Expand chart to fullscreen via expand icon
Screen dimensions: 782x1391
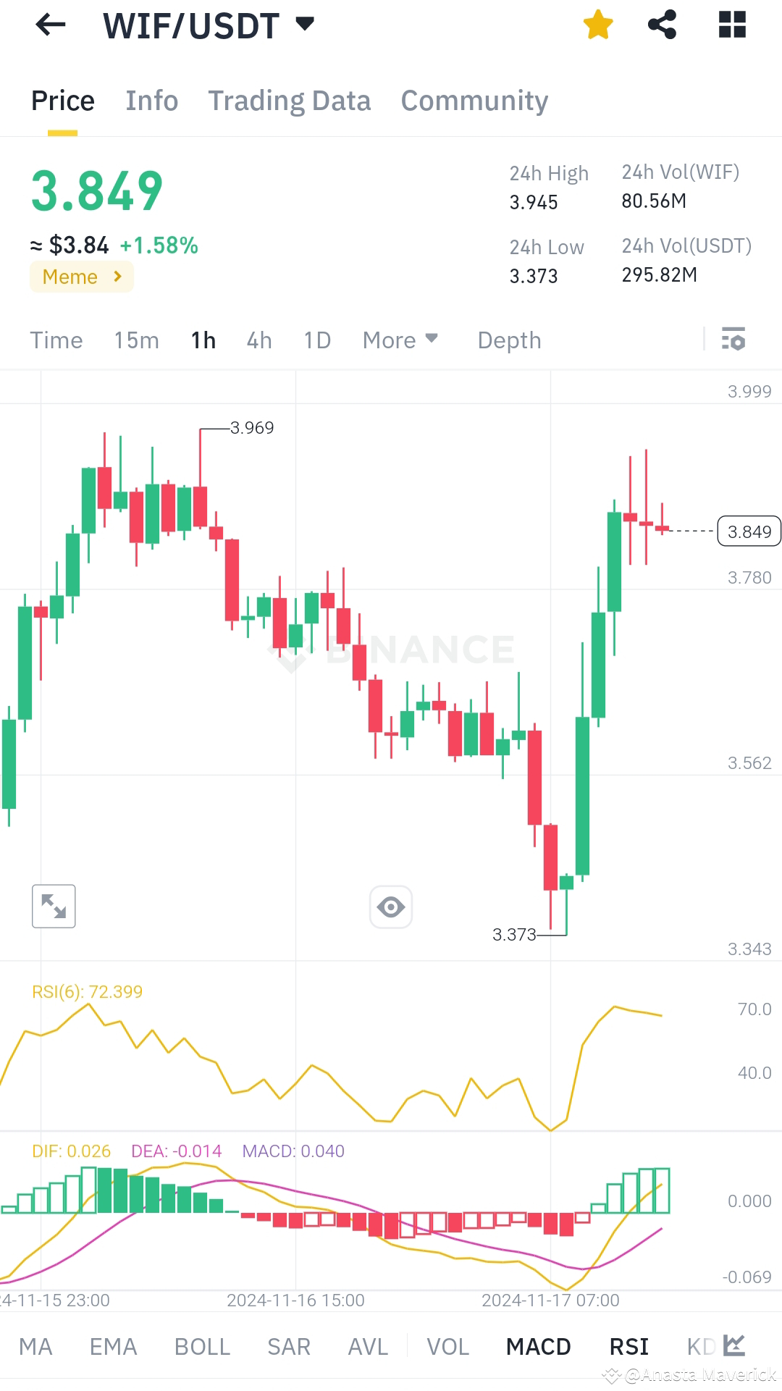coord(54,906)
